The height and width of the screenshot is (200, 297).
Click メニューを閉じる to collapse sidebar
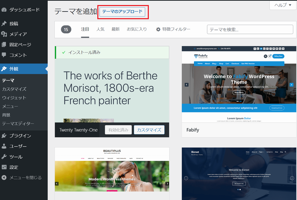pos(24,178)
